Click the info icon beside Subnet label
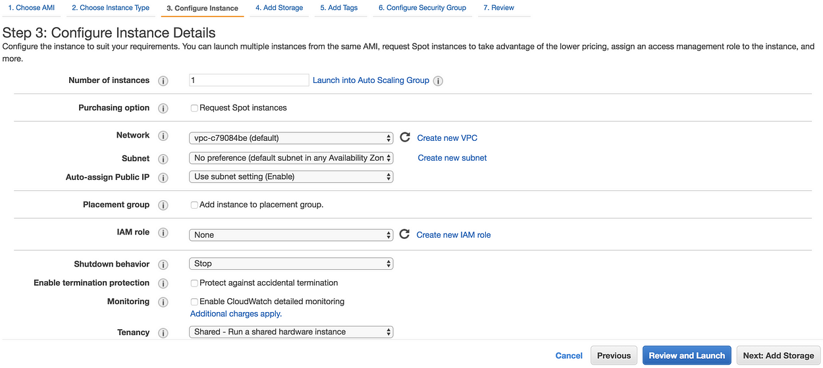This screenshot has height=368, width=823. click(x=163, y=159)
